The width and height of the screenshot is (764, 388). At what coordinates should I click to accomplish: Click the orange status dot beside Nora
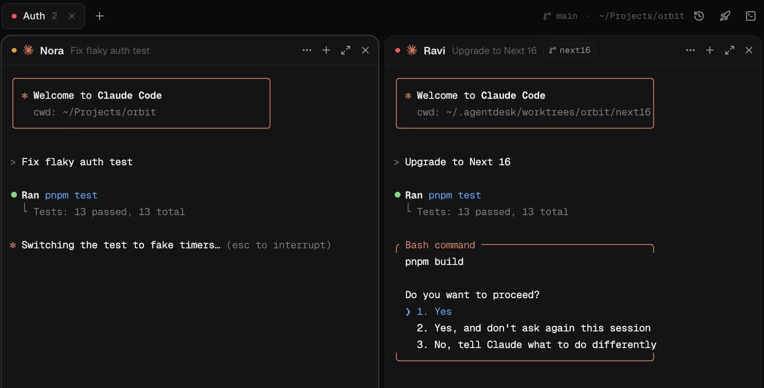tap(14, 50)
